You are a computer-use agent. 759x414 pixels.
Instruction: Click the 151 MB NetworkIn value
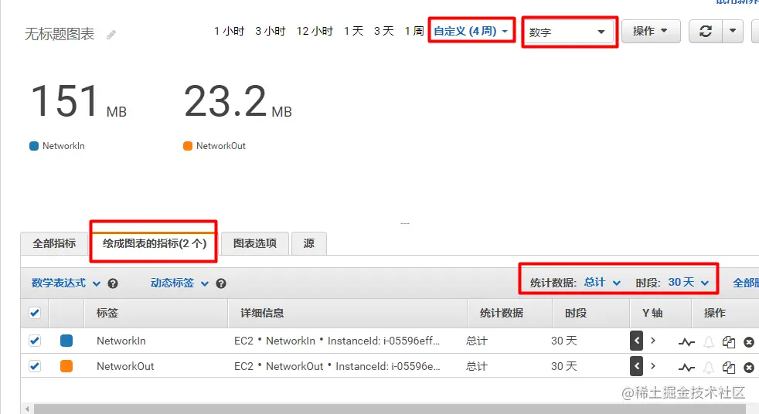click(78, 101)
